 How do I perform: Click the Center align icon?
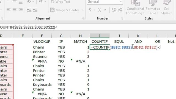(x=15, y=10)
